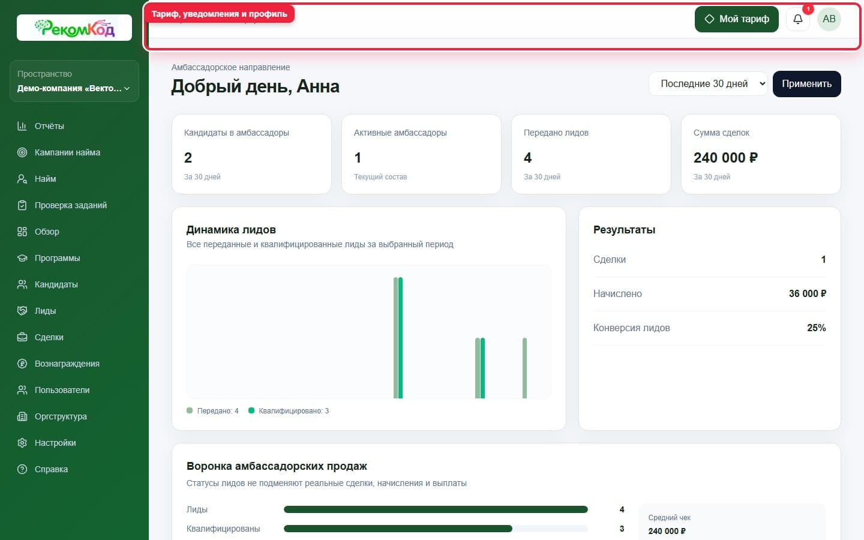Open Пользователи list
This screenshot has width=864, height=540.
coord(74,390)
